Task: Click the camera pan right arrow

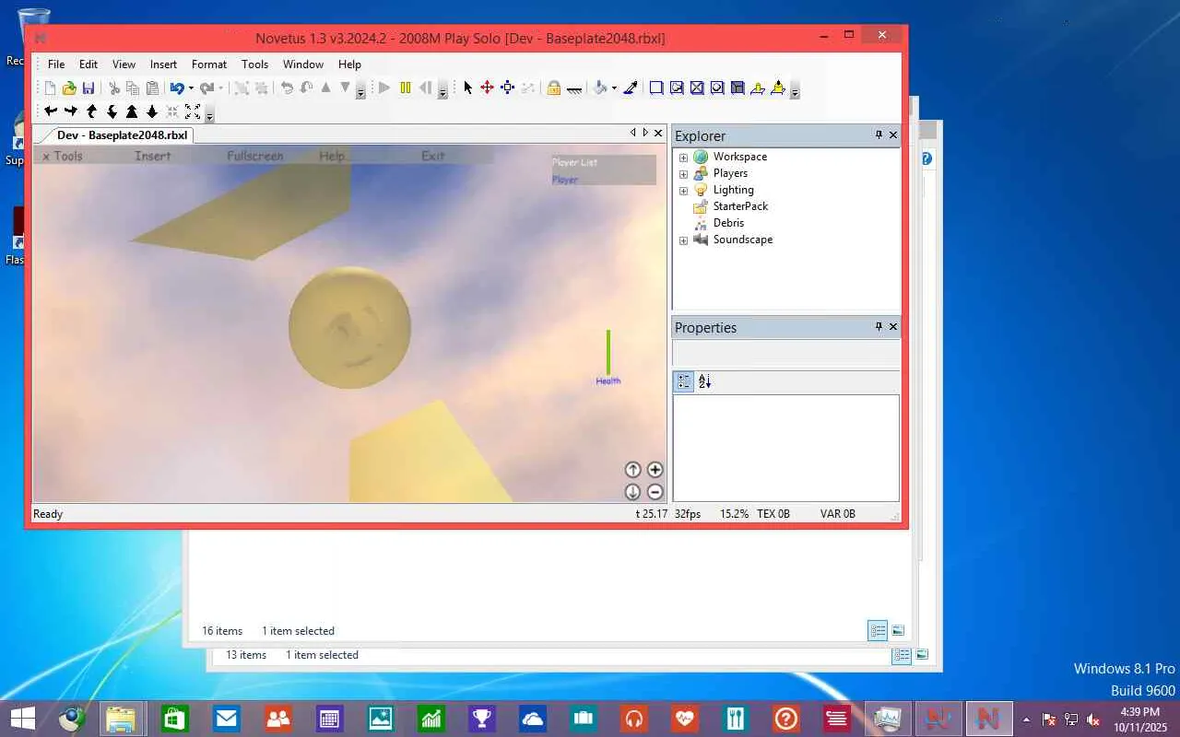Action: click(x=71, y=111)
